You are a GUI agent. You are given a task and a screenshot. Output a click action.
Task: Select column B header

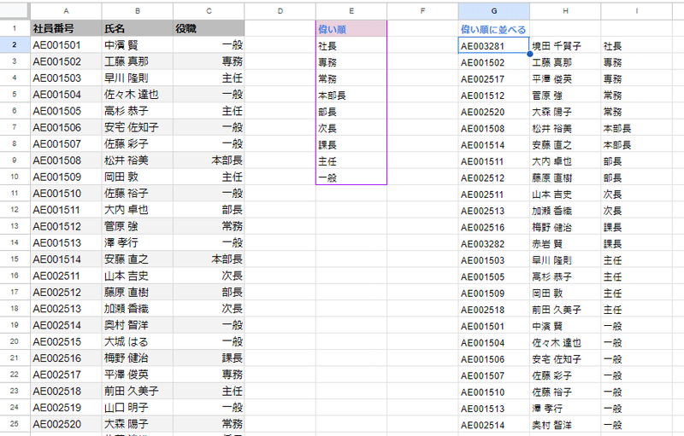click(x=138, y=11)
